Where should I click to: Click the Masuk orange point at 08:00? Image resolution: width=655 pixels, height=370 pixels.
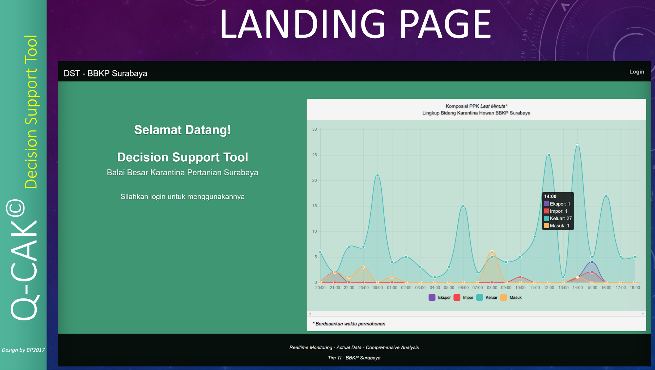pyautogui.click(x=492, y=252)
